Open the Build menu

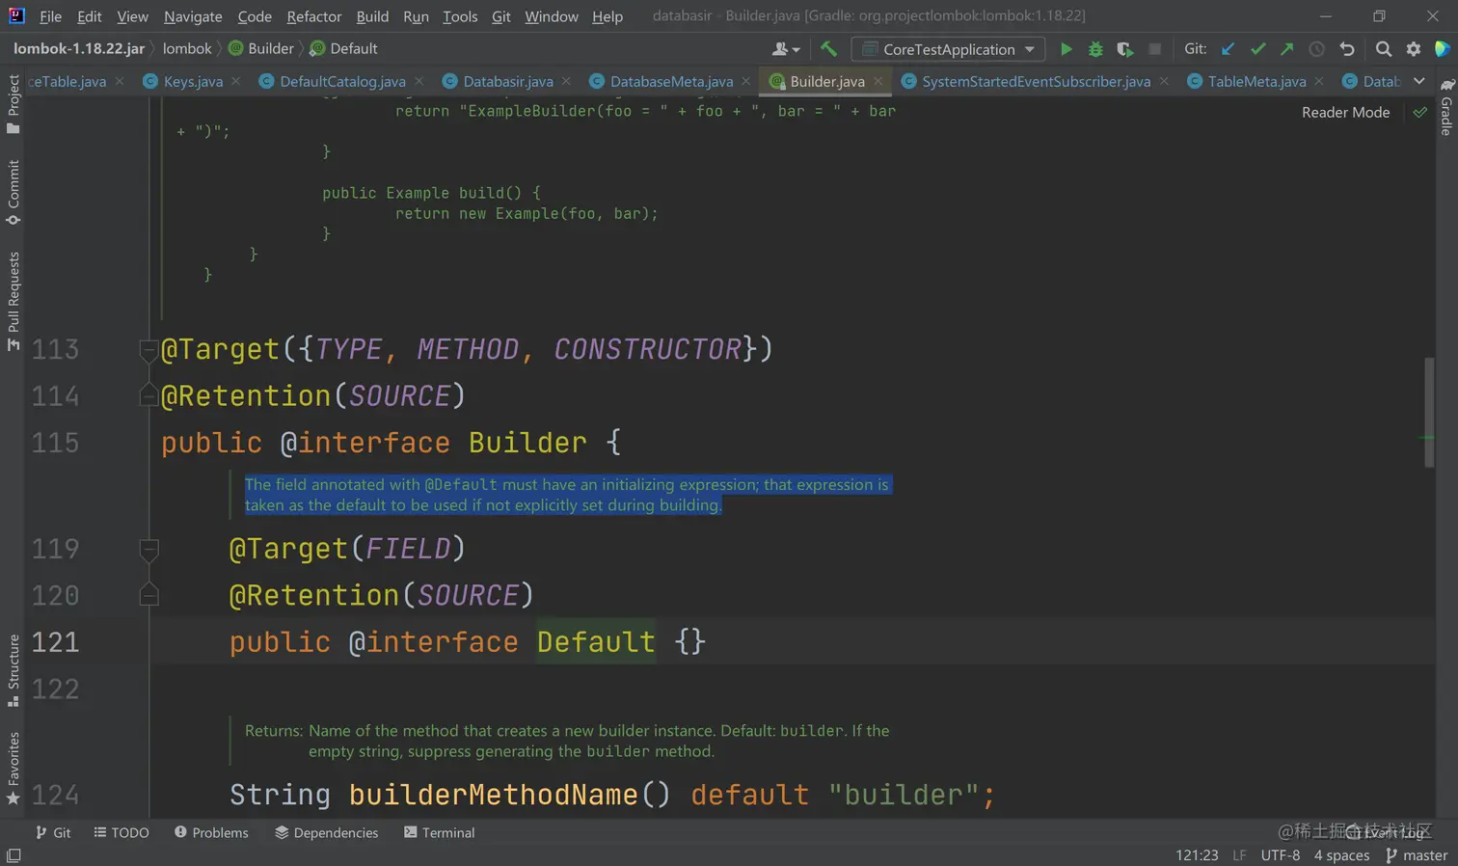click(x=372, y=16)
